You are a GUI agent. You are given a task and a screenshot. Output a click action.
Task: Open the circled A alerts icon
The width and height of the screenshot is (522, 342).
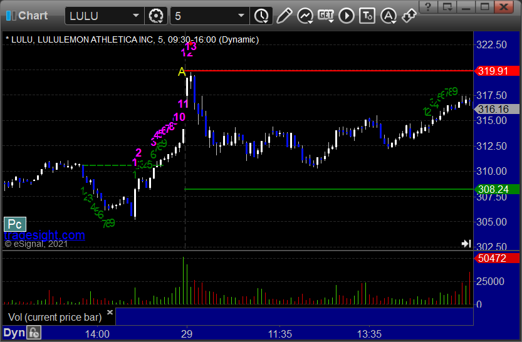[388, 16]
